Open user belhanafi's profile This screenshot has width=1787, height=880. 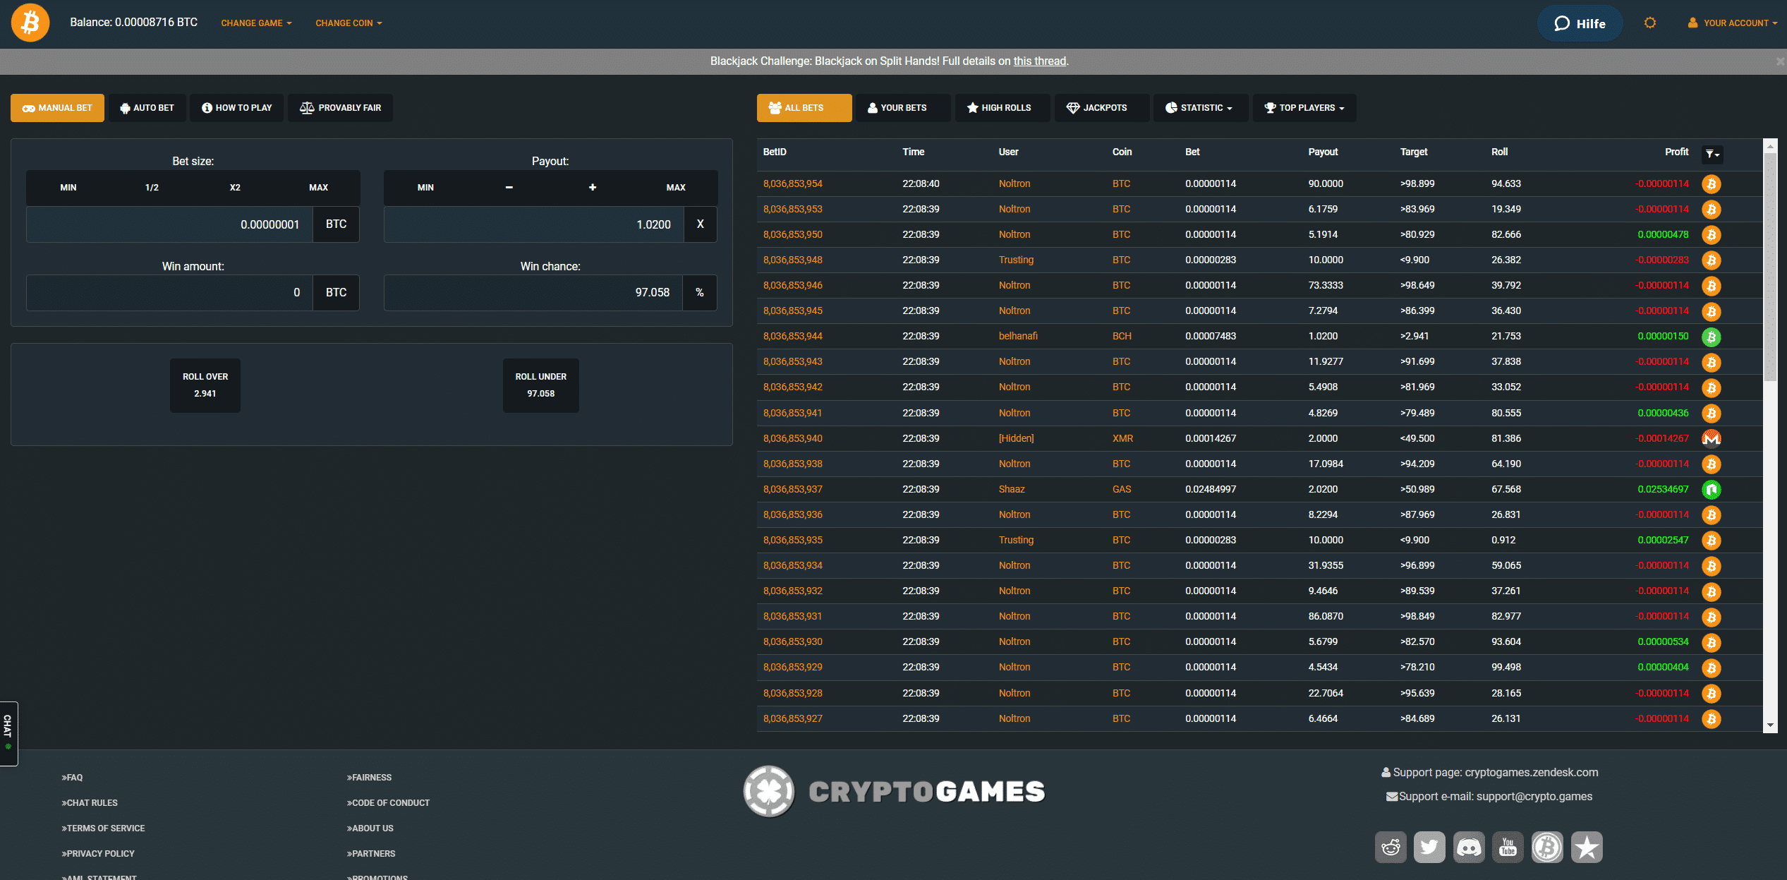point(1018,337)
